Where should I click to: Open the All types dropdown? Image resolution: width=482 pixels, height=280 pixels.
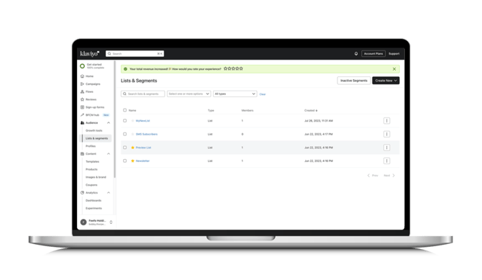click(235, 94)
